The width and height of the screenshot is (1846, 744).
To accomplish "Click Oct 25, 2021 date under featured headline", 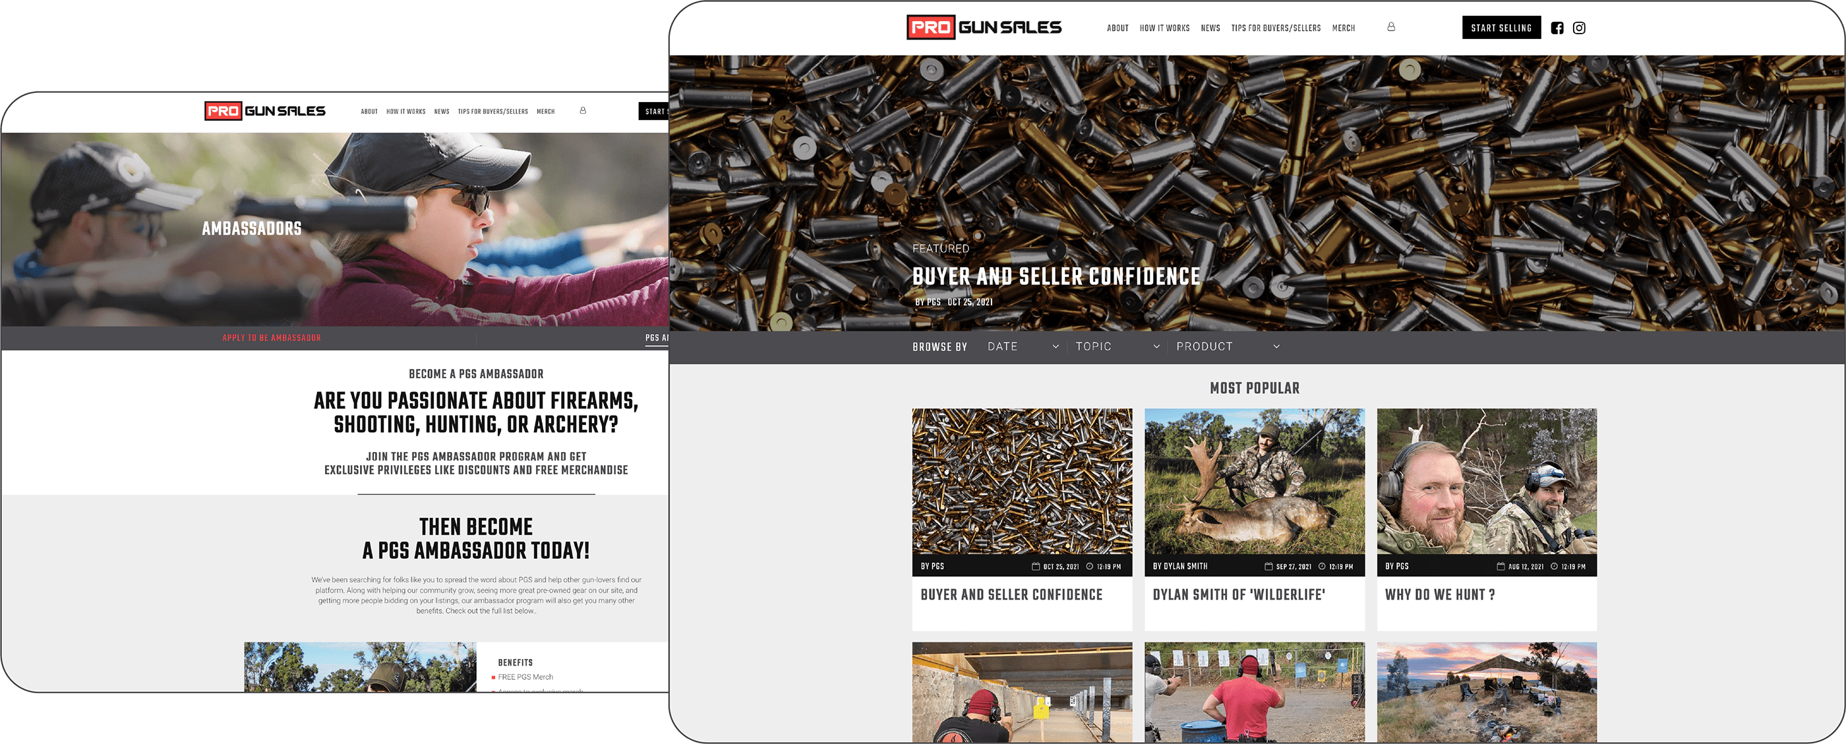I will tap(970, 302).
